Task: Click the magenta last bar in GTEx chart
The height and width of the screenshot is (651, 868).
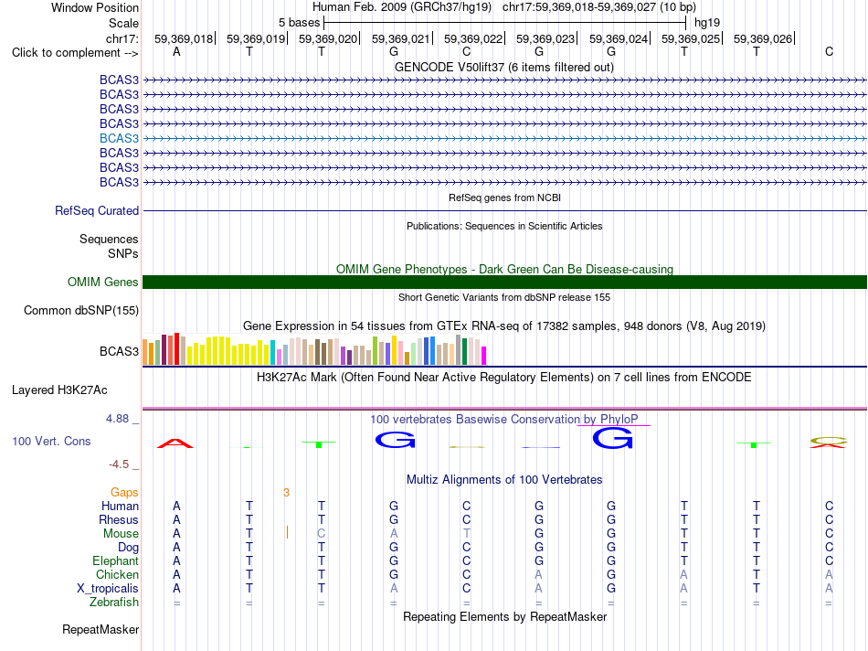Action: 484,356
